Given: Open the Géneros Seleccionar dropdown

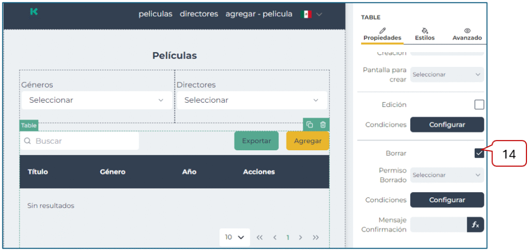Looking at the screenshot, I should tap(97, 100).
